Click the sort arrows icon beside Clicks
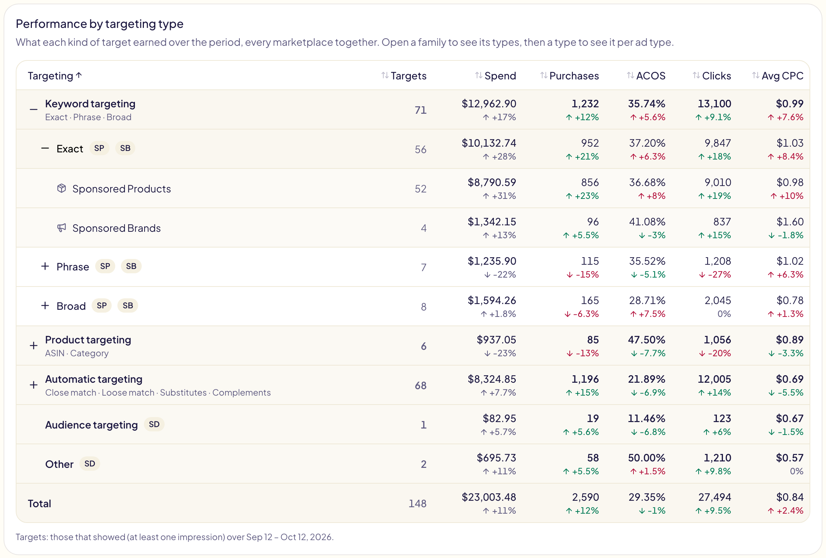The image size is (826, 558). coord(696,75)
